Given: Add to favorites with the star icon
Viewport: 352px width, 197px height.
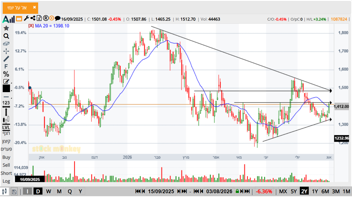Looking at the screenshot, I should 6,28.
